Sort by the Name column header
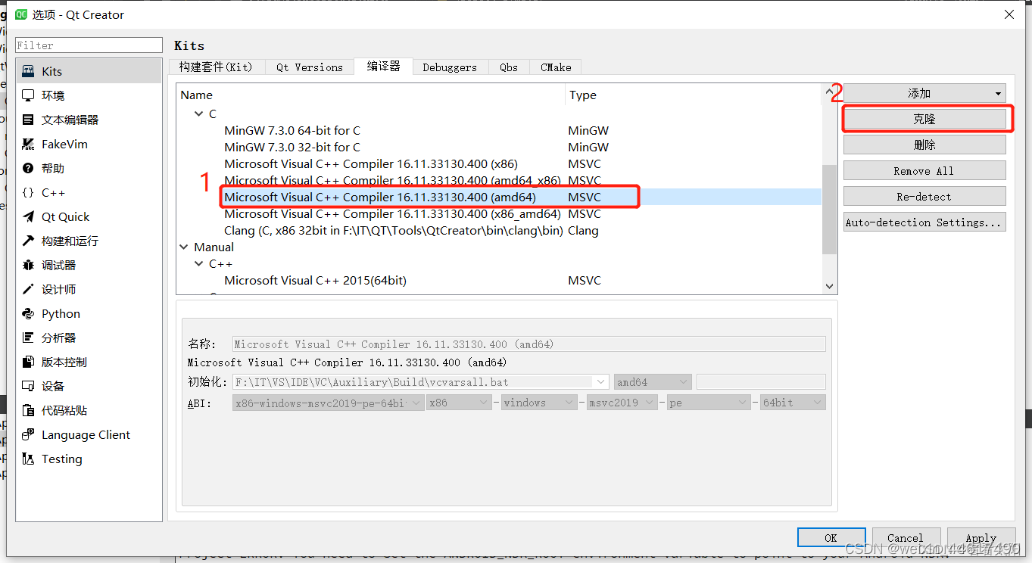 [371, 95]
